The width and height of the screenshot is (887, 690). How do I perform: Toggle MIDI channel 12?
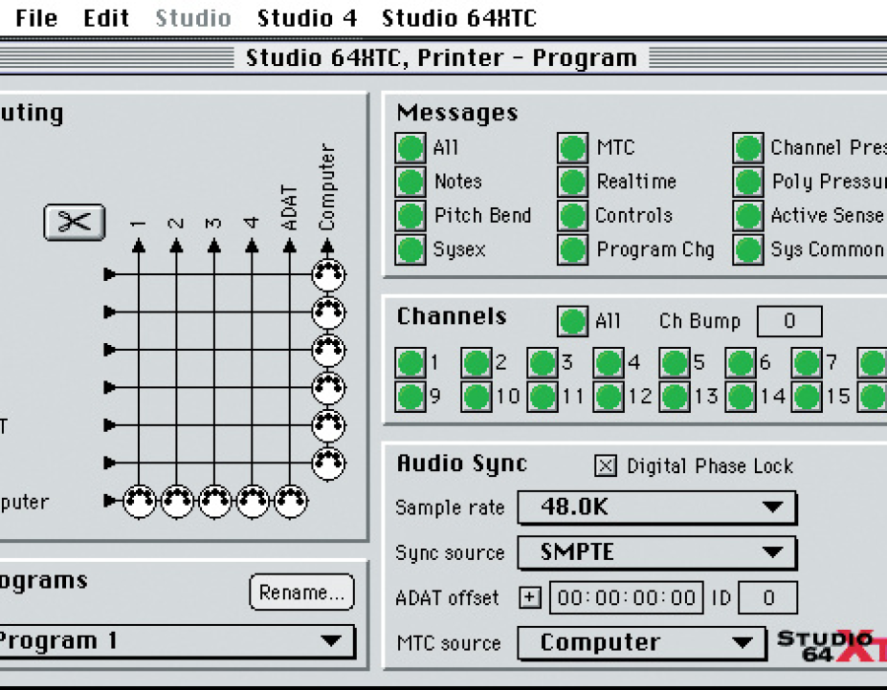click(609, 397)
